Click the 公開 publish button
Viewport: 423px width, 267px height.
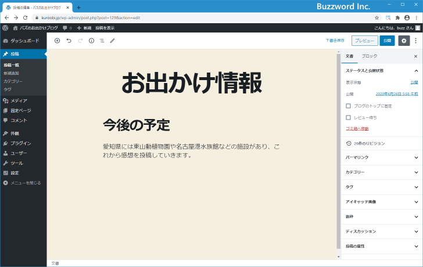click(x=387, y=41)
